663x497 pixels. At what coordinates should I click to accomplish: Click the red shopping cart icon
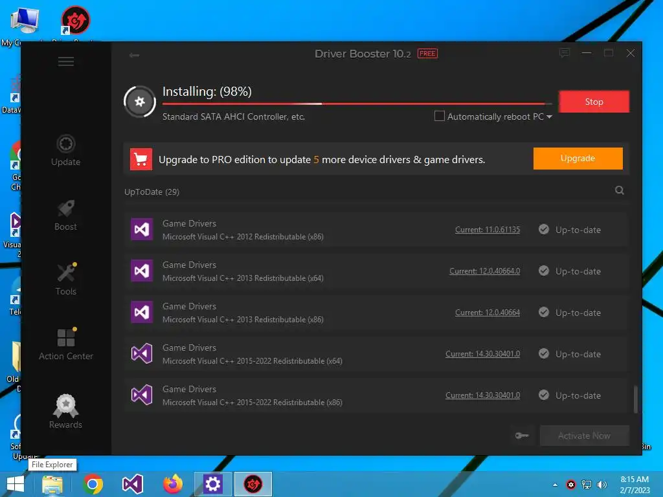tap(140, 159)
